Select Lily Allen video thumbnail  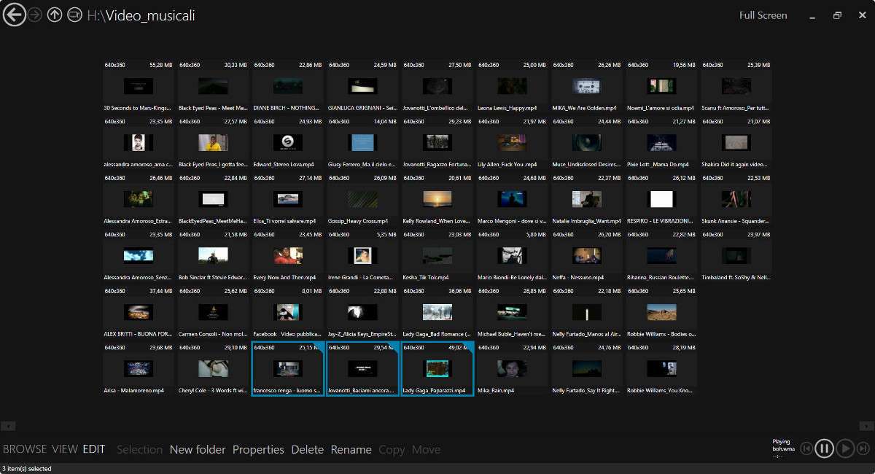(x=513, y=143)
